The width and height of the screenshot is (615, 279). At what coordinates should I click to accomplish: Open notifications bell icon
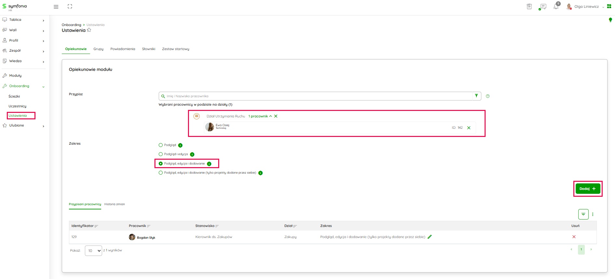tap(556, 7)
